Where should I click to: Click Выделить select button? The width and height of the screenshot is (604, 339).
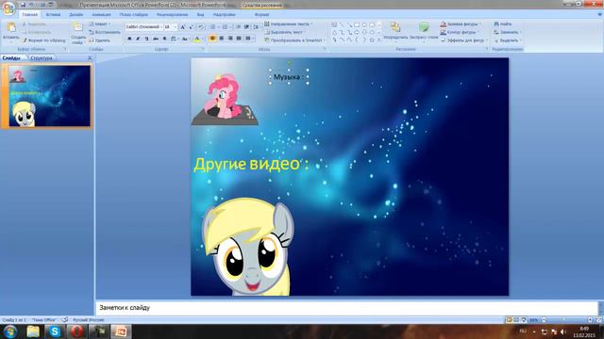click(x=508, y=40)
